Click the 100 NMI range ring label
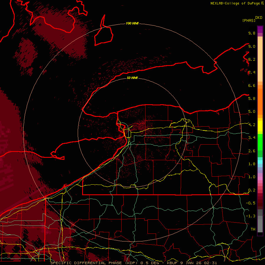The height and width of the screenshot is (265, 265). (x=132, y=23)
